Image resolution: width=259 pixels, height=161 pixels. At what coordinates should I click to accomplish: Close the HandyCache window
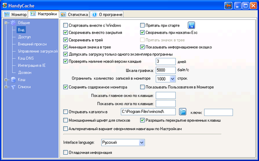pos(253,6)
